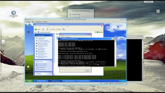Expand the Подробно panel
This screenshot has width=165, height=93.
51,74
